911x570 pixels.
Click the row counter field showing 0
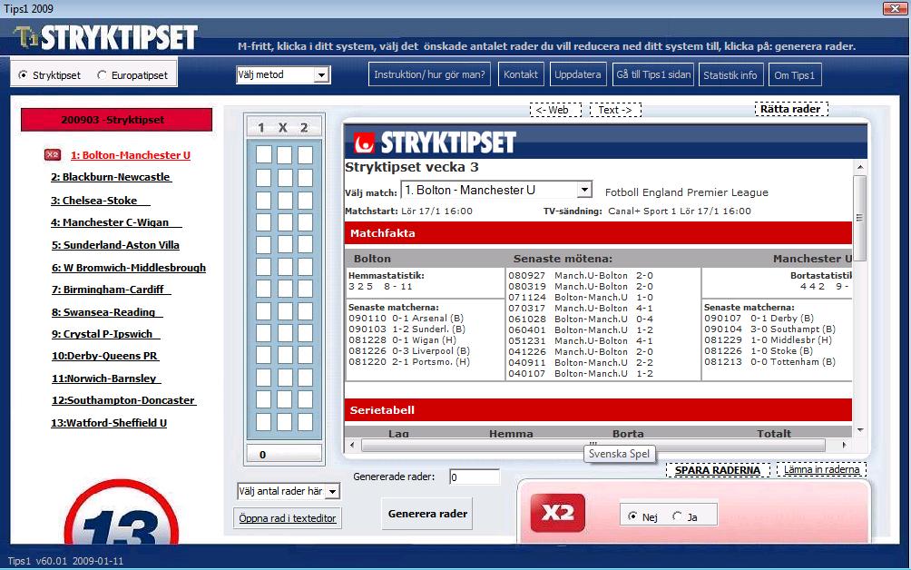(x=284, y=455)
